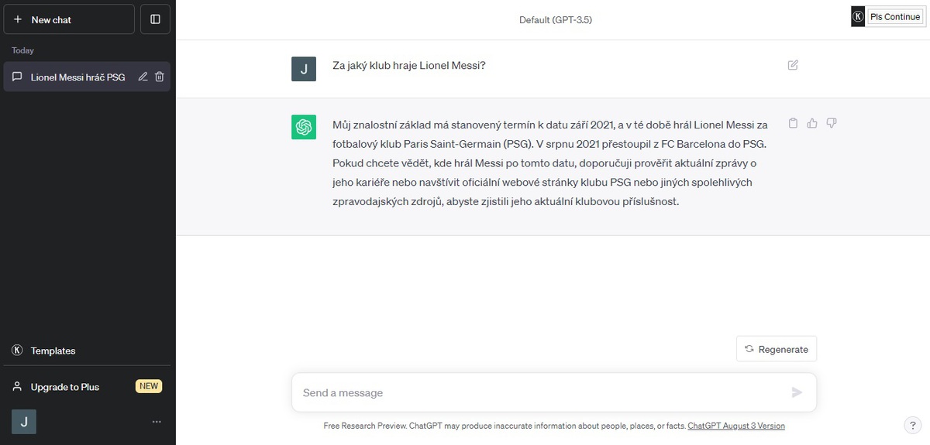Open the help question mark button

coord(912,424)
